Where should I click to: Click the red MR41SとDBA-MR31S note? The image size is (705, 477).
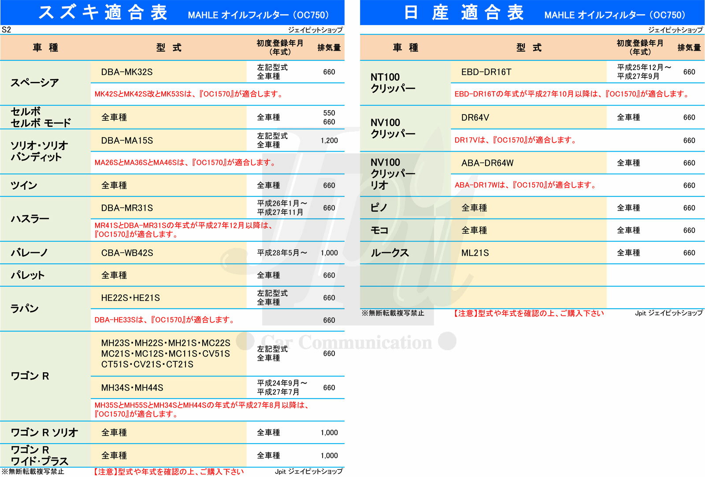184,230
